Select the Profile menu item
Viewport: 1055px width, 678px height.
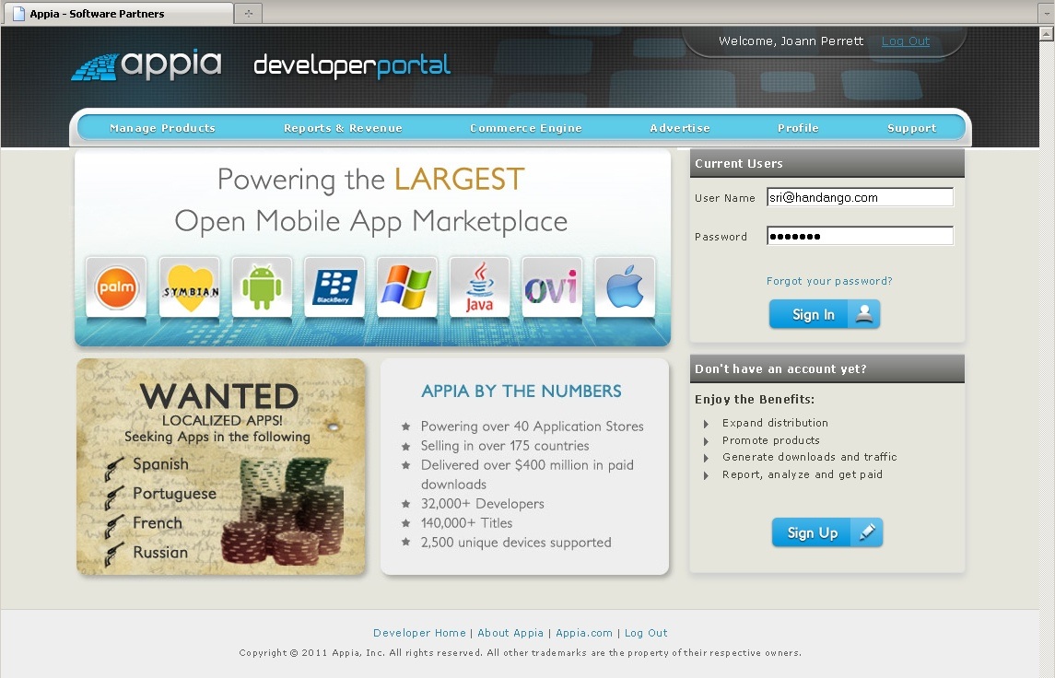[798, 128]
